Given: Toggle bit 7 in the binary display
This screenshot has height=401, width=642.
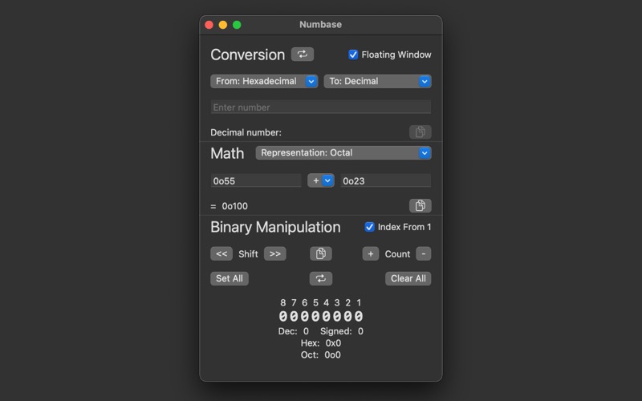Looking at the screenshot, I should (x=294, y=316).
